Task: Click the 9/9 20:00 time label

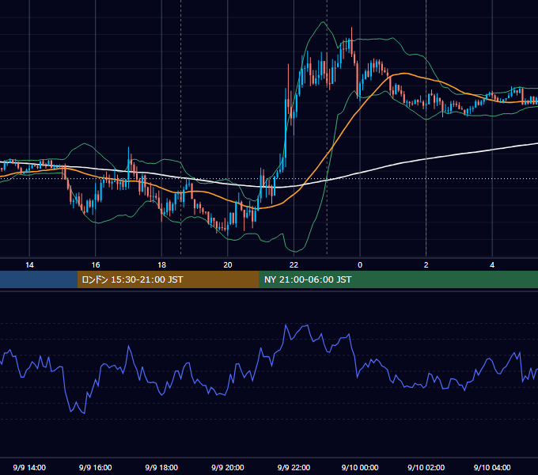Action: coord(228,467)
